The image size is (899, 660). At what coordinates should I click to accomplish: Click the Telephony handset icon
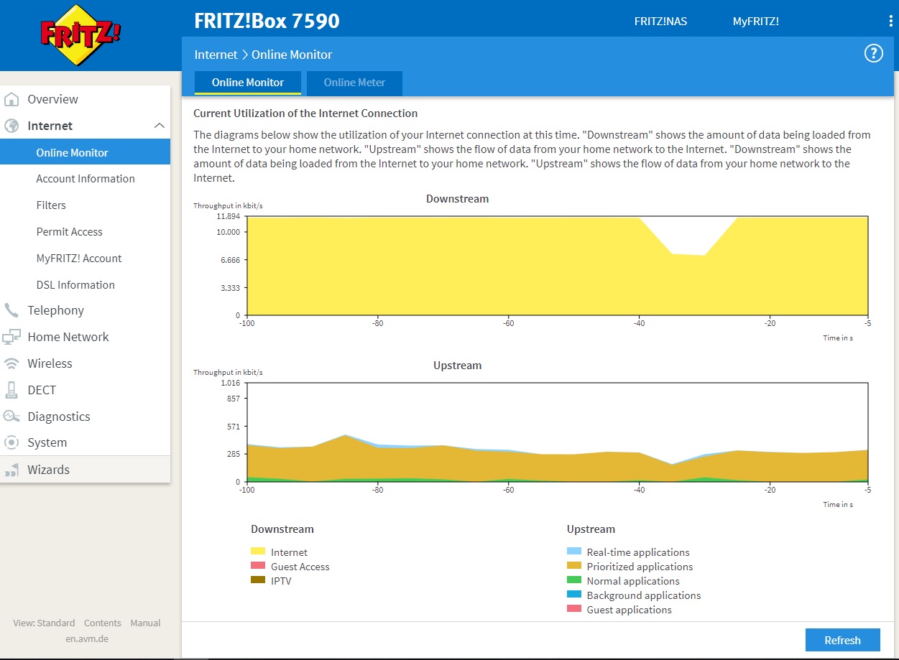click(11, 310)
